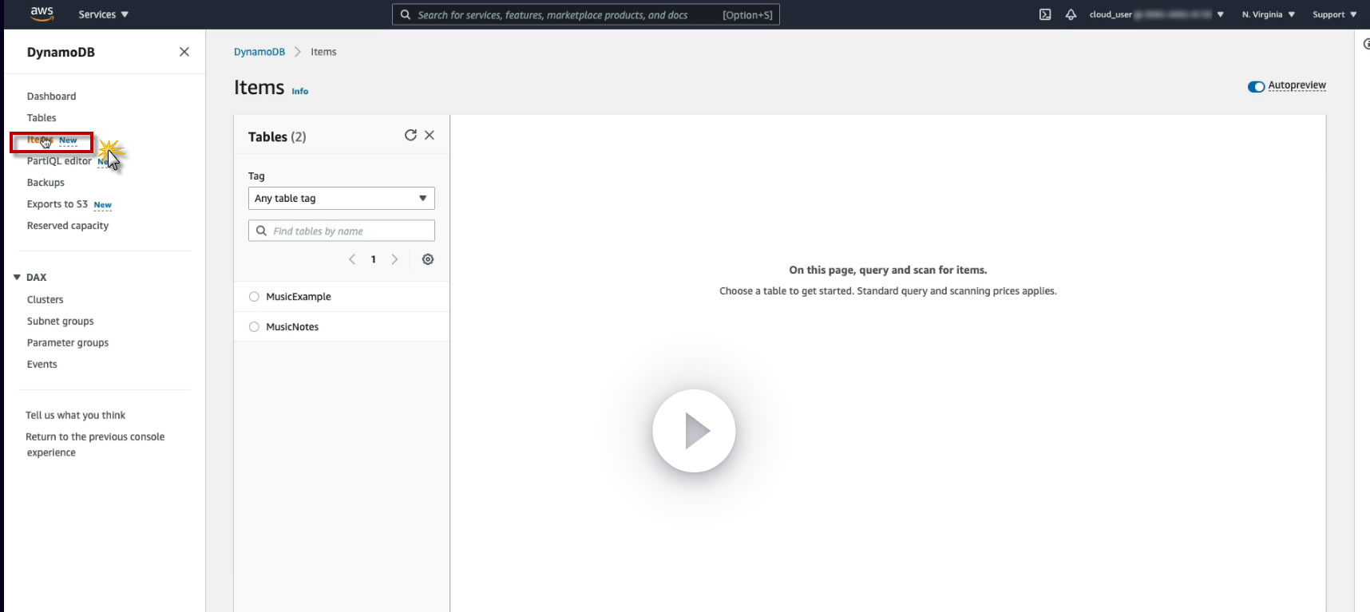Open the CloudShell terminal icon

tap(1045, 14)
